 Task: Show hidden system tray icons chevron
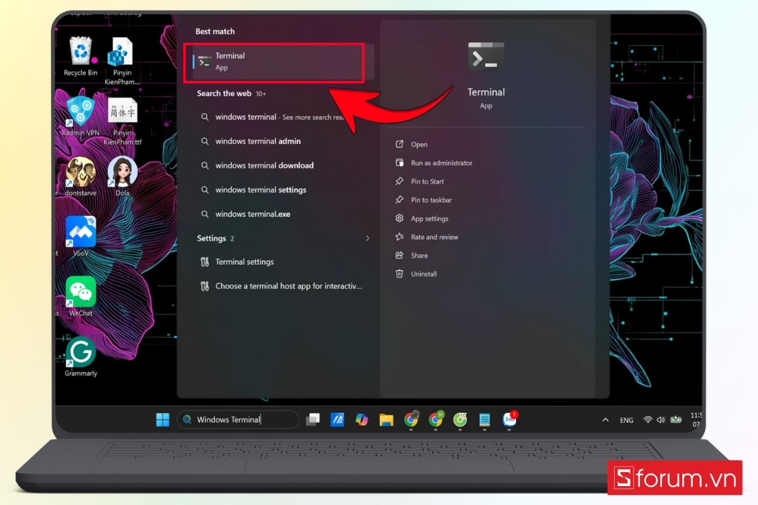[605, 420]
